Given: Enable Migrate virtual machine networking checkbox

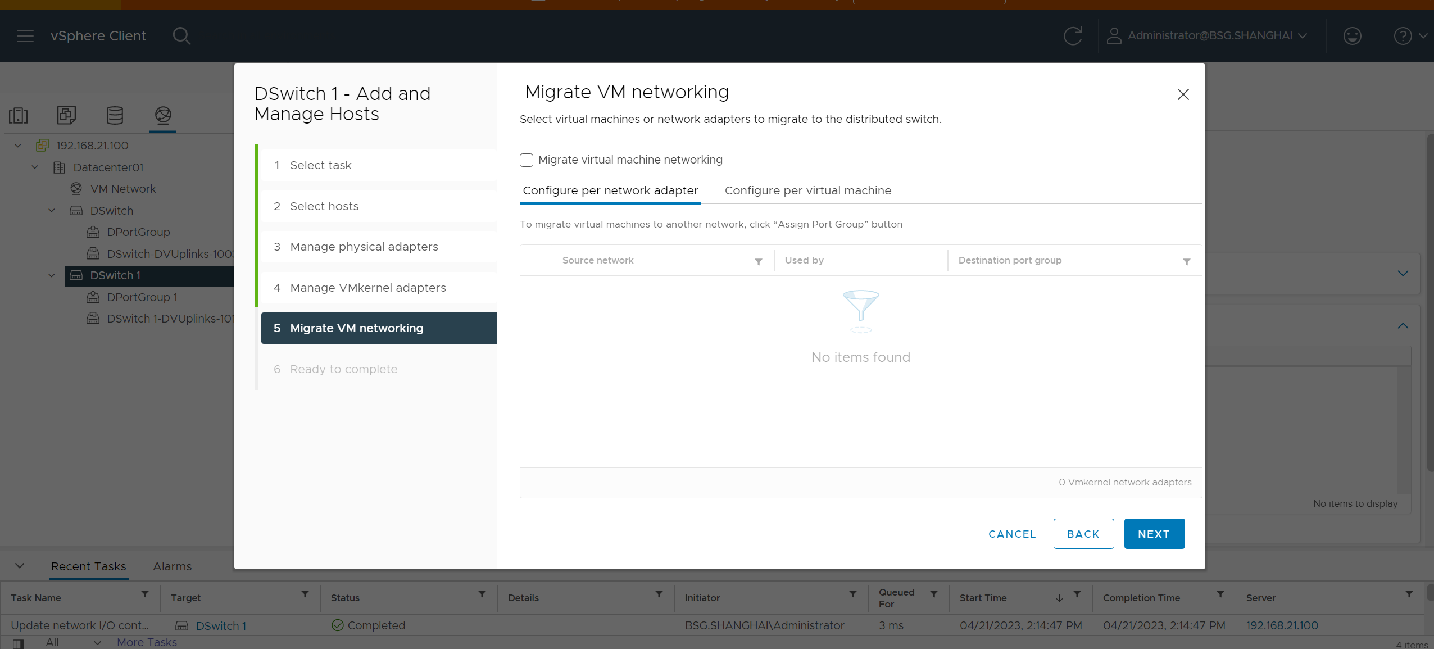Looking at the screenshot, I should pyautogui.click(x=527, y=160).
